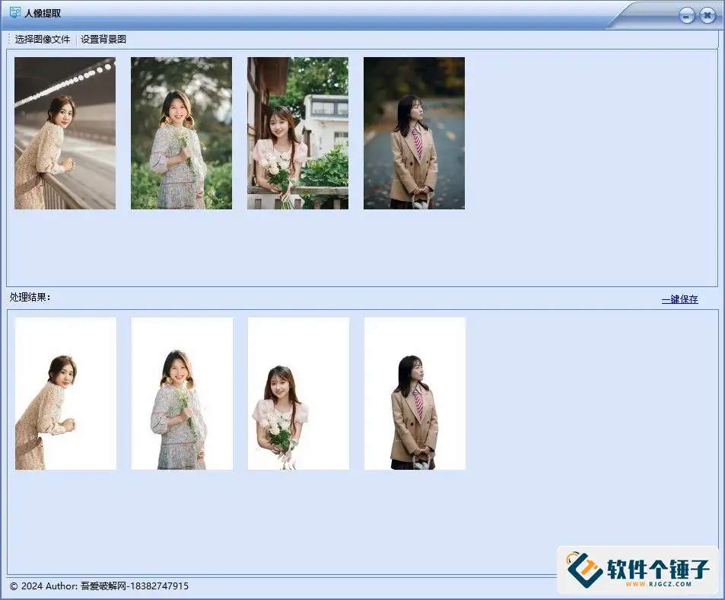Select source photo of woman with pigtails
The width and height of the screenshot is (725, 600).
pyautogui.click(x=181, y=133)
